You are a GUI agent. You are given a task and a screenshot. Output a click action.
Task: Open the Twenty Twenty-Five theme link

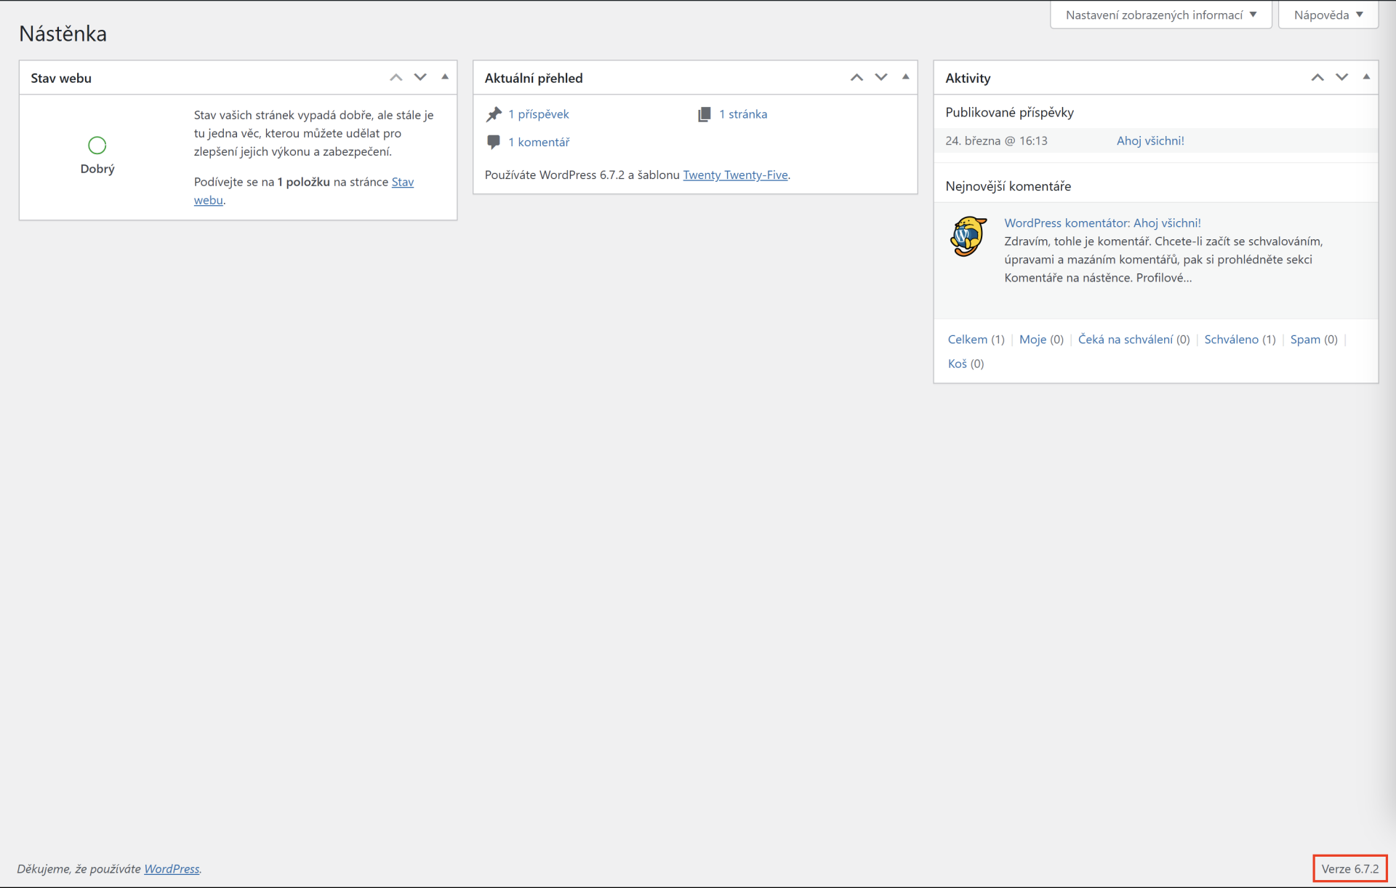pos(735,175)
